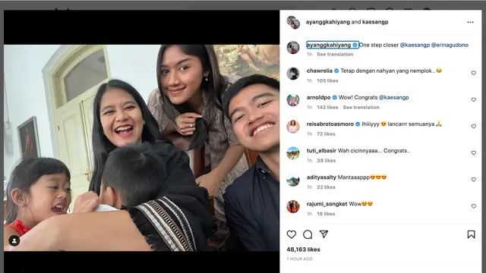Save the post with the bookmark icon
Screen dimensions: 486x273
[471, 234]
